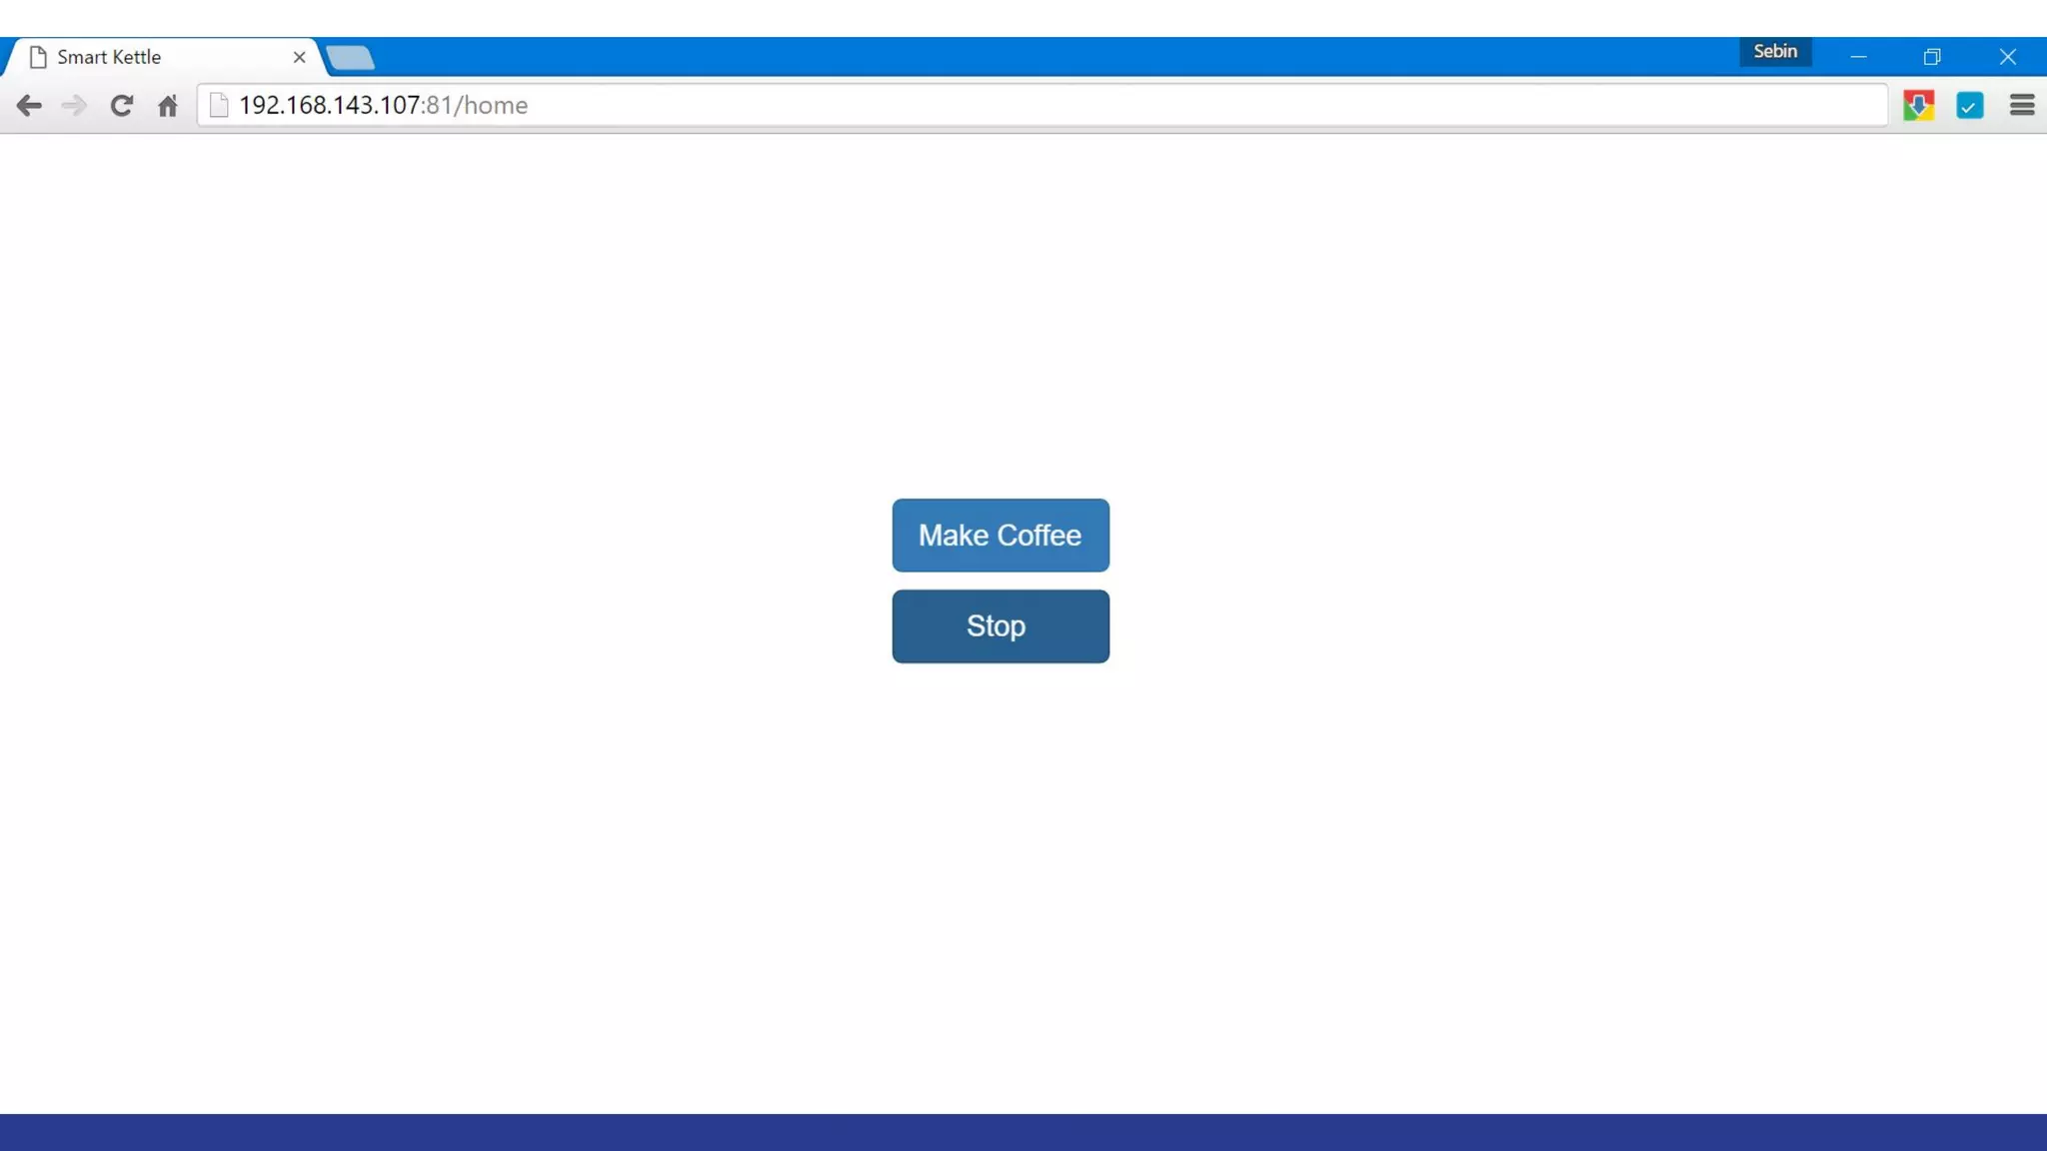2047x1151 pixels.
Task: Click the Stop button
Action: (x=1000, y=626)
